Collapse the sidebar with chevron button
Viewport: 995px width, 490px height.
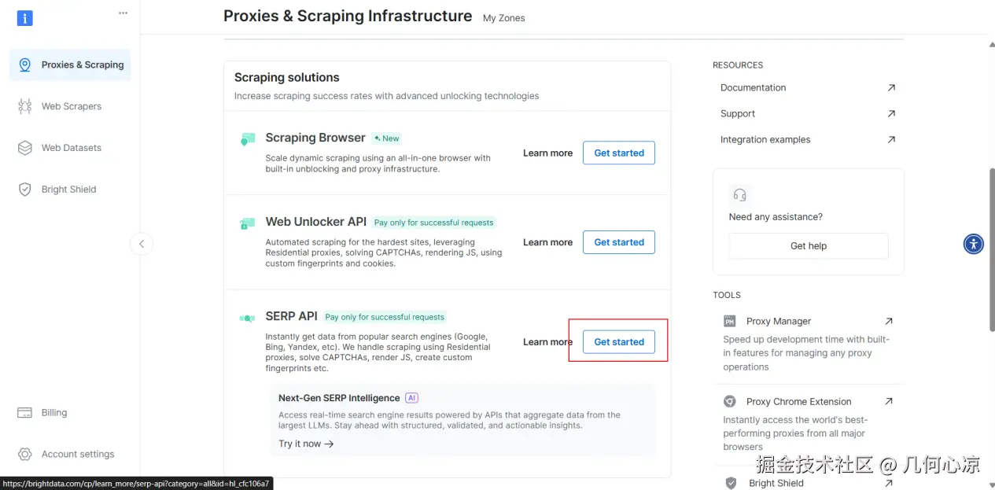pos(142,244)
